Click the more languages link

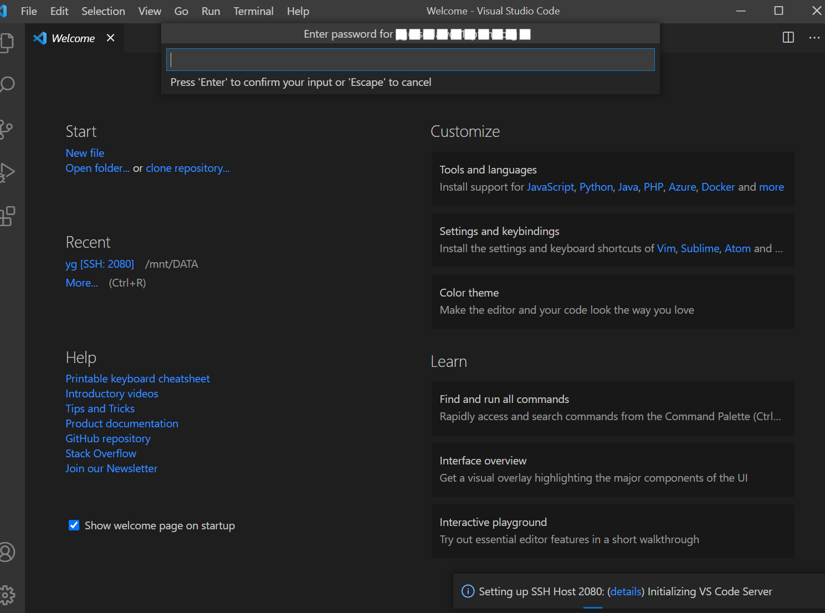(x=771, y=187)
